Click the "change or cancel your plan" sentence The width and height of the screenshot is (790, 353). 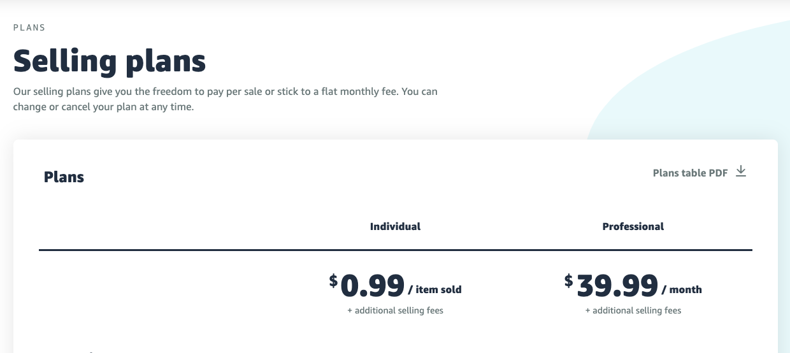[x=103, y=107]
